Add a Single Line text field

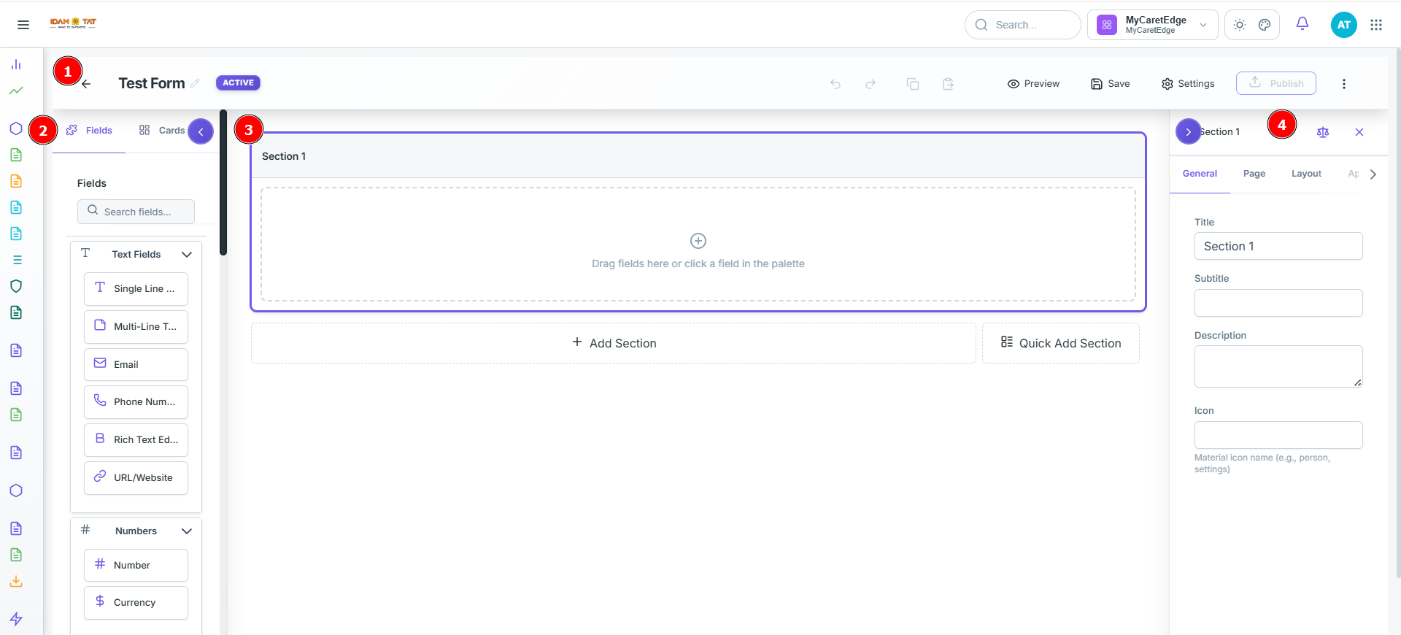[136, 289]
